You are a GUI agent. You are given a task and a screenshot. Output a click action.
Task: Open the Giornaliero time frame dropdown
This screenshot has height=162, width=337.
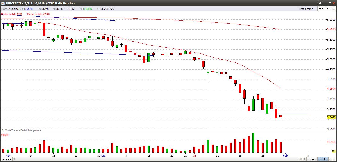(x=334, y=9)
